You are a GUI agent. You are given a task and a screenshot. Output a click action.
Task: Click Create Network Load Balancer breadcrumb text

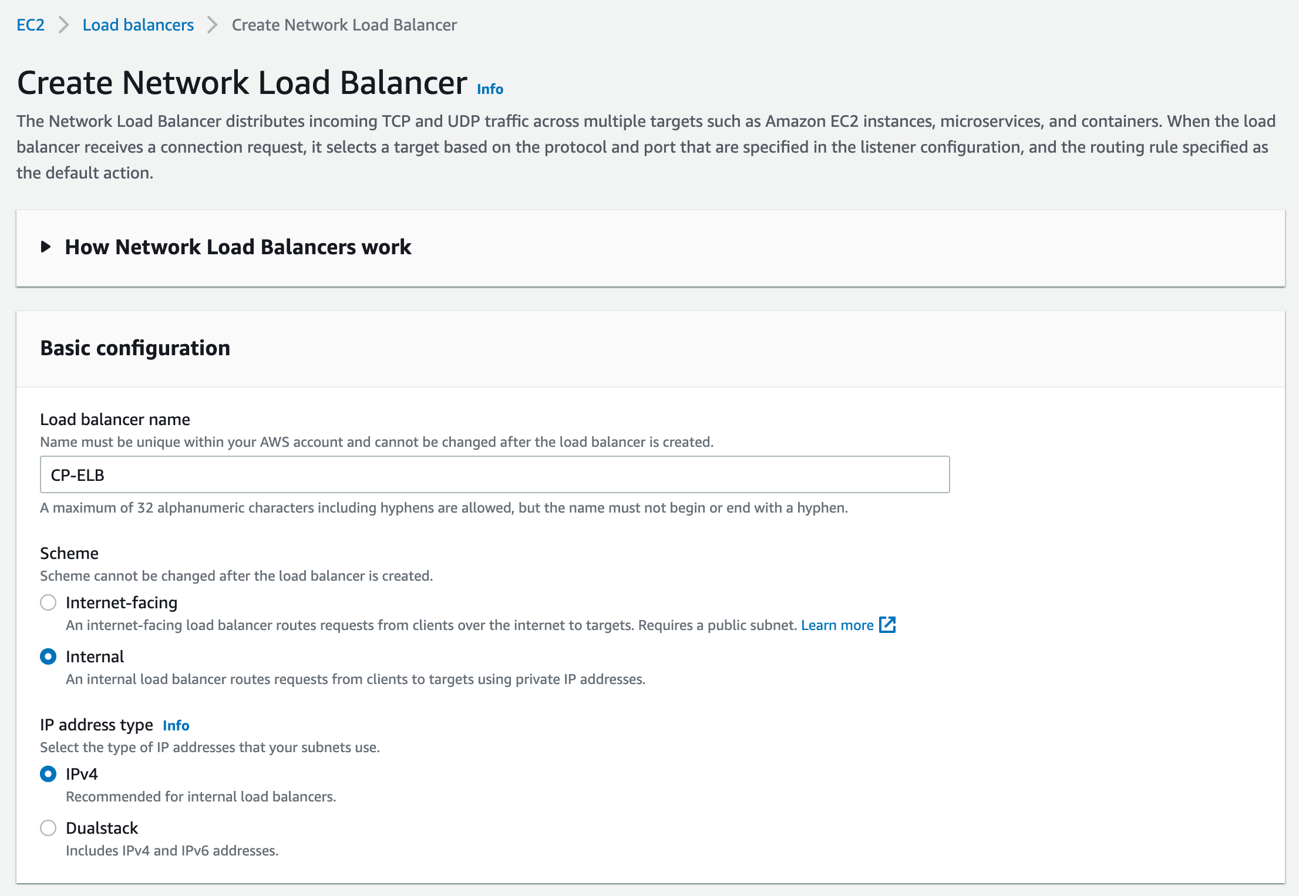[x=344, y=25]
